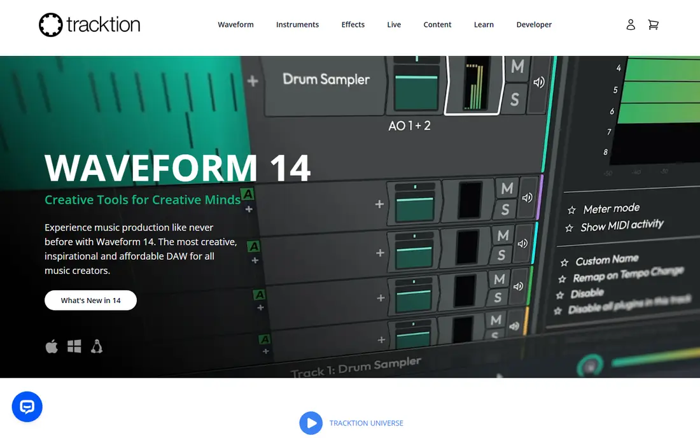
Task: Open the Effects menu
Action: [353, 25]
